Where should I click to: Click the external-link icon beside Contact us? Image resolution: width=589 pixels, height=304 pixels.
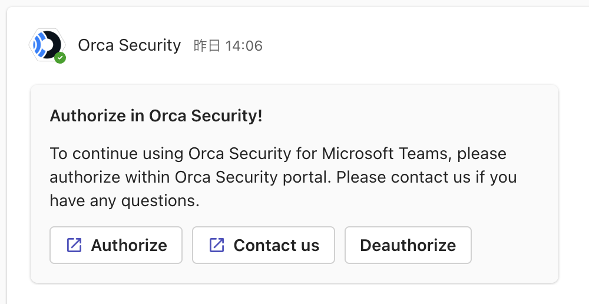click(217, 245)
